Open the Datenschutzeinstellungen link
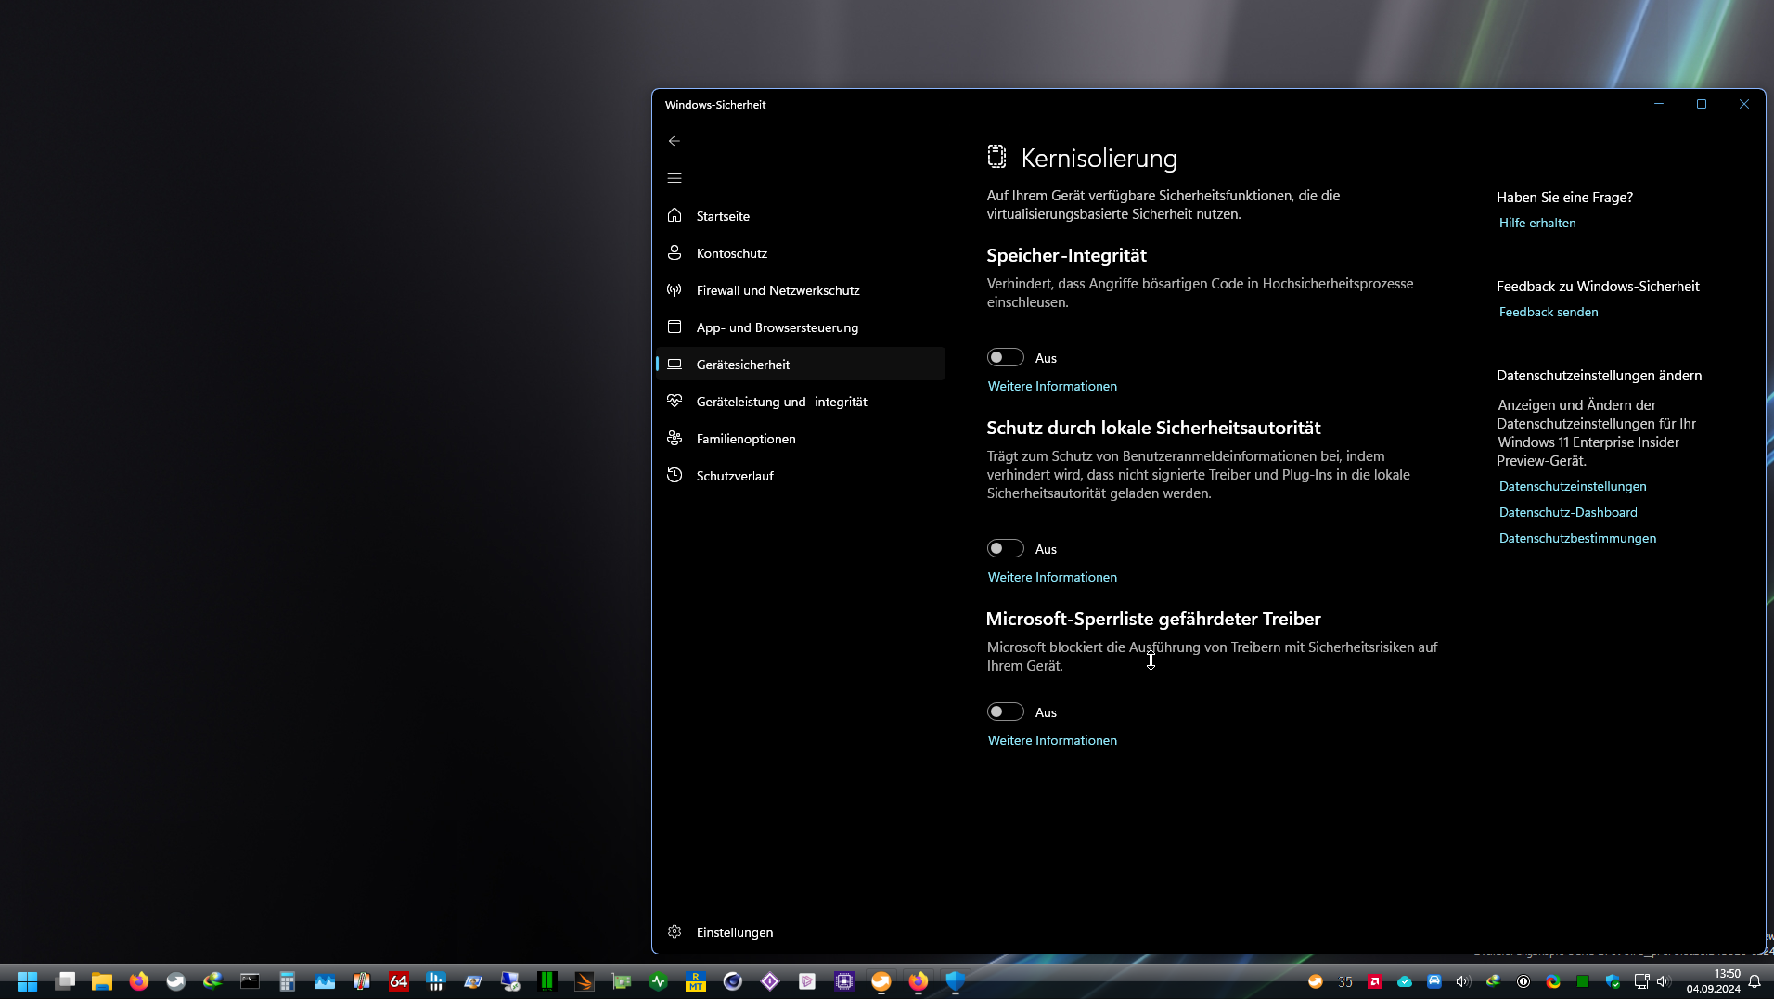The width and height of the screenshot is (1774, 999). (1573, 486)
